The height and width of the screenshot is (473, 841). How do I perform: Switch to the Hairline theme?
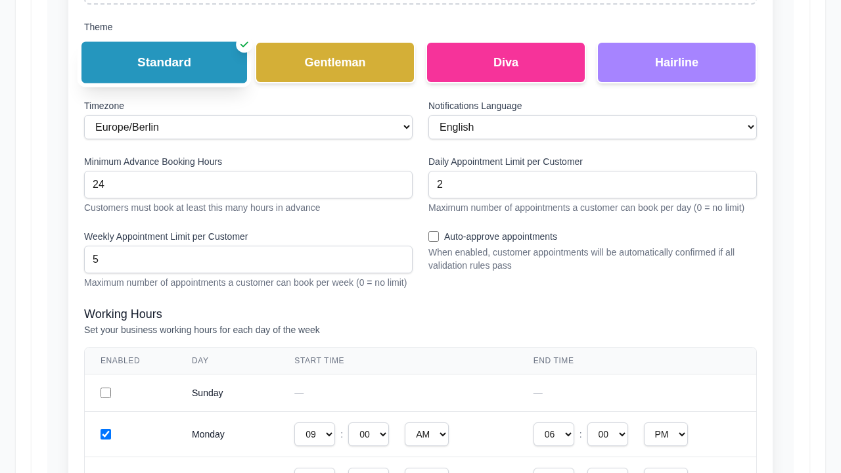point(677,62)
